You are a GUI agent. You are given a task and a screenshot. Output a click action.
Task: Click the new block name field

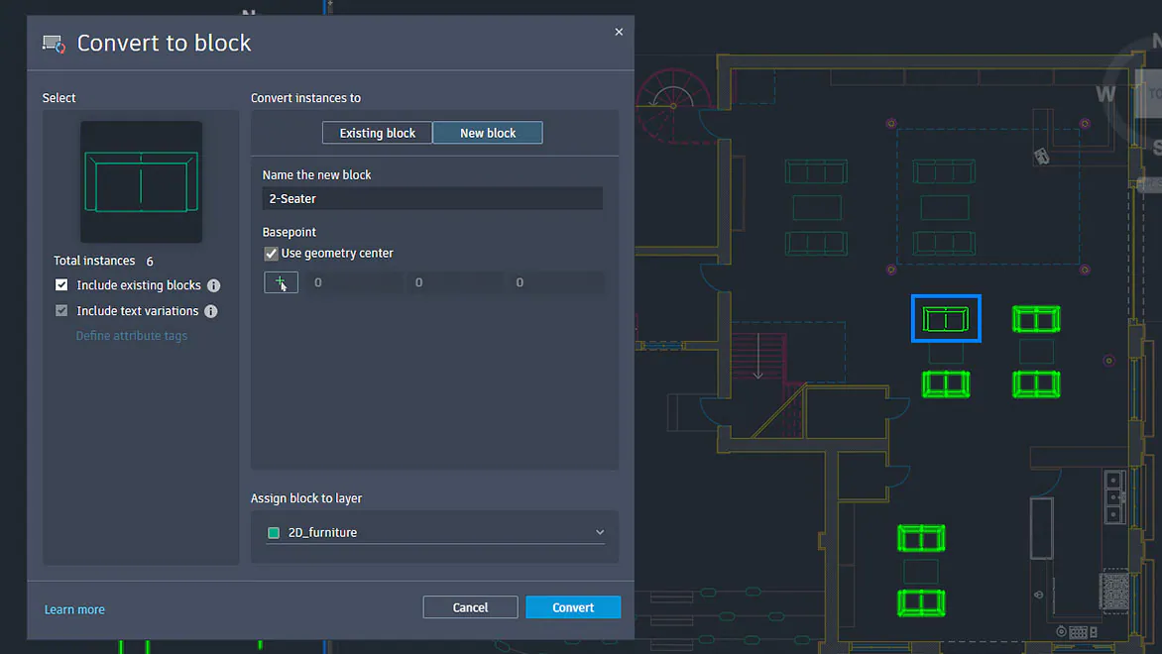click(432, 199)
